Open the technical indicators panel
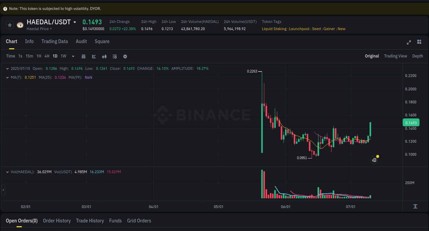Viewport: 429px width, 231px height. 104,56
